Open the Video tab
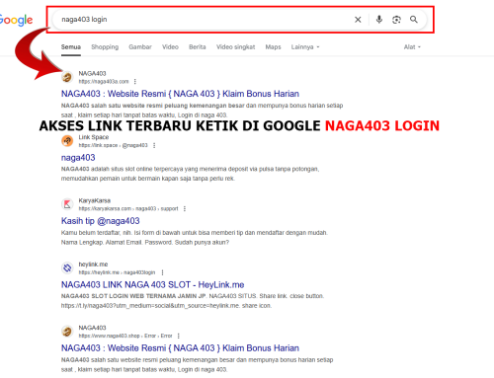494x378 pixels. 170,47
